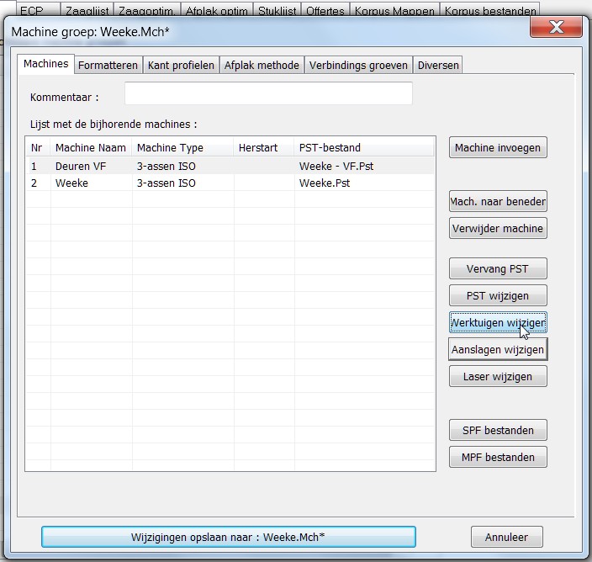Select the Weeke machine row in the list

(x=230, y=183)
